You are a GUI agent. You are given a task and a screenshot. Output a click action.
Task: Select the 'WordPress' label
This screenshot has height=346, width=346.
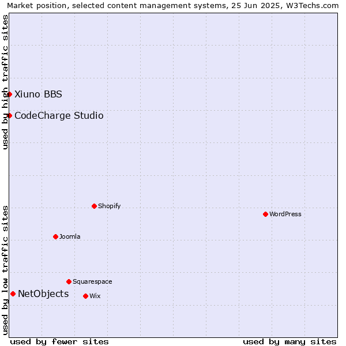click(285, 214)
